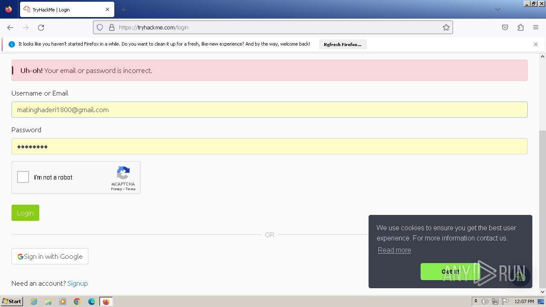Open the Windows Start menu
546x307 pixels.
12,301
